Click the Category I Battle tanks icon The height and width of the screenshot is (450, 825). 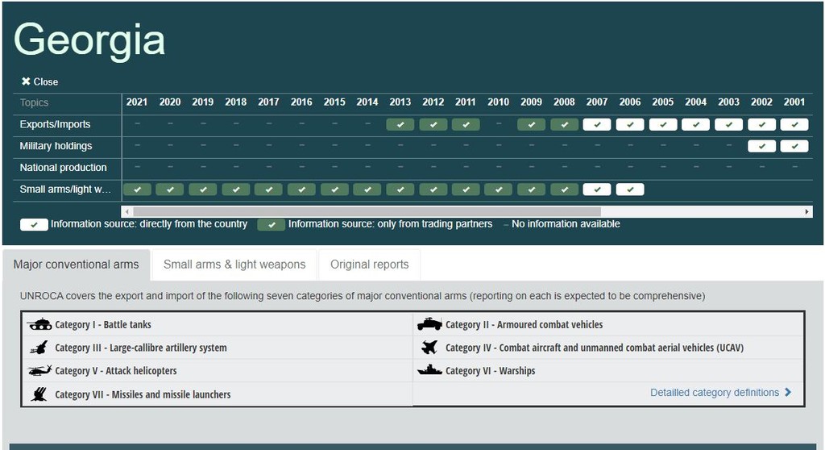39,324
